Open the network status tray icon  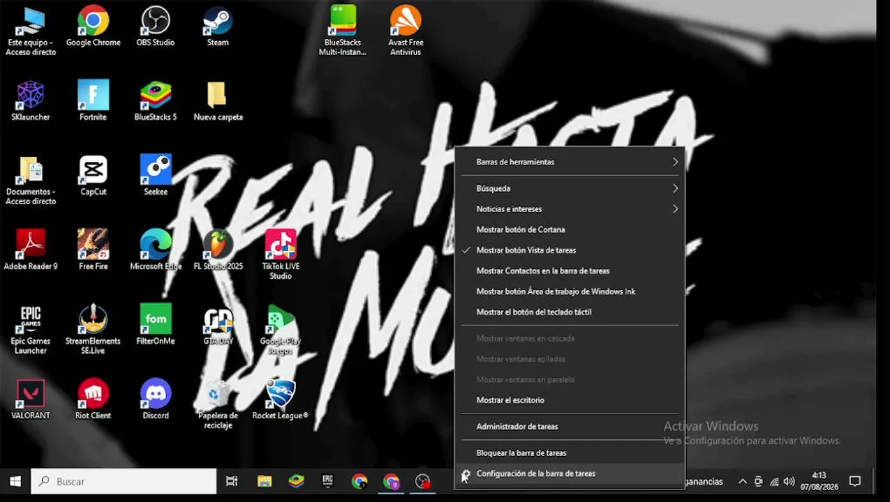pyautogui.click(x=773, y=482)
